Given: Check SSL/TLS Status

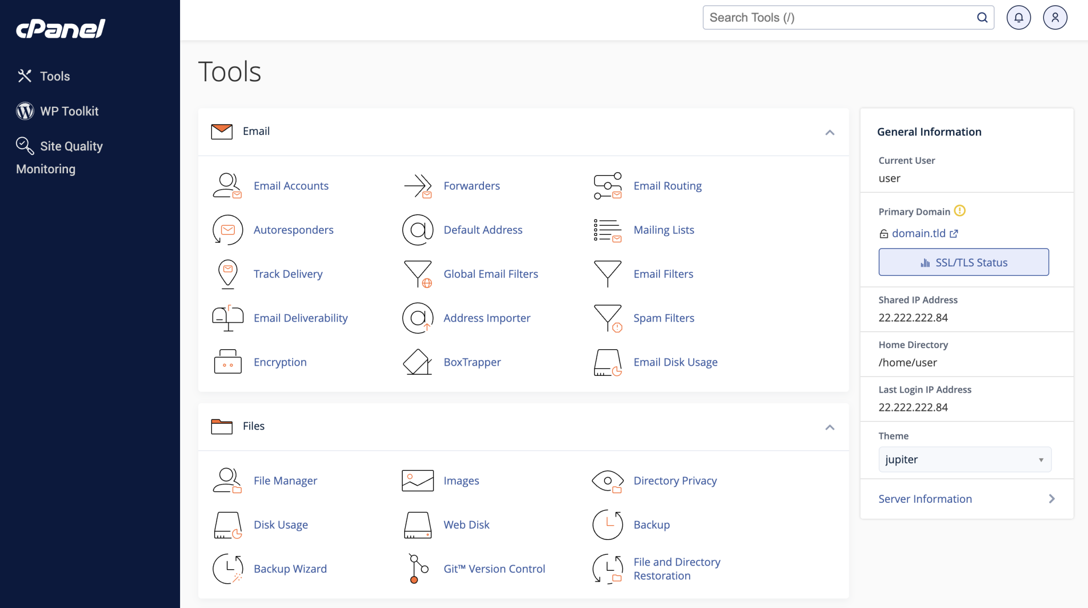Looking at the screenshot, I should 963,262.
